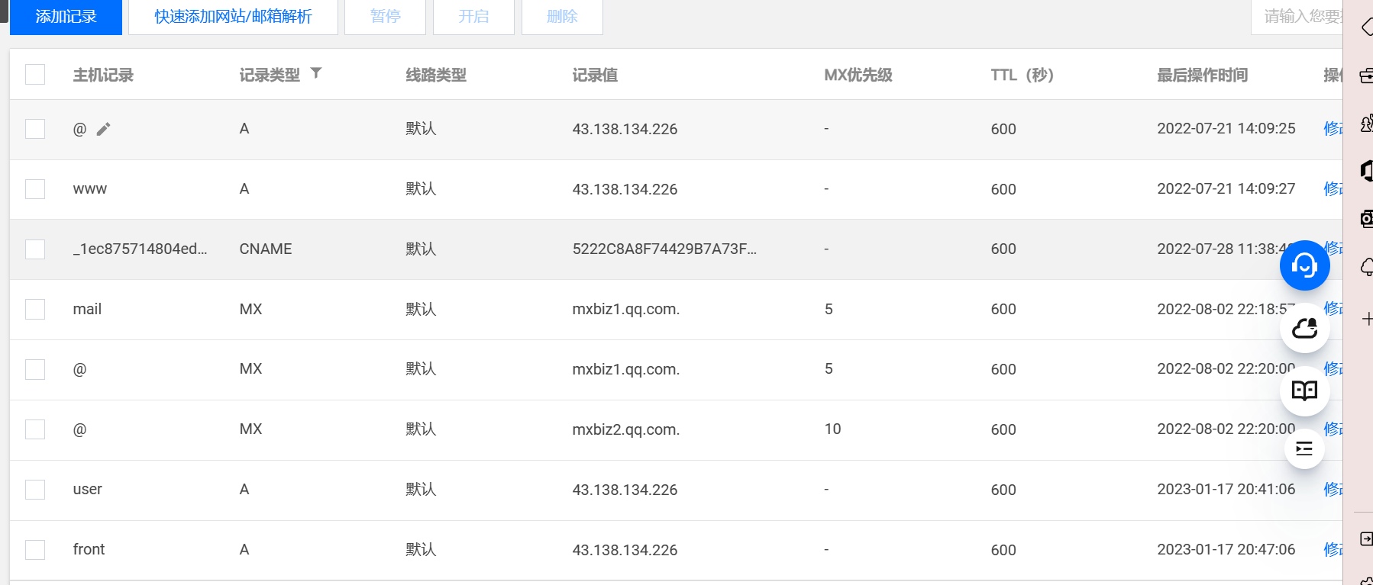Click 43.138.134.226 in the www row
1373x585 pixels.
coord(625,189)
